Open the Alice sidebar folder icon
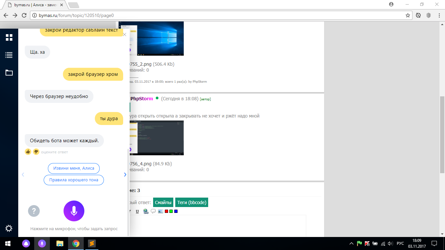445x250 pixels. (9, 73)
